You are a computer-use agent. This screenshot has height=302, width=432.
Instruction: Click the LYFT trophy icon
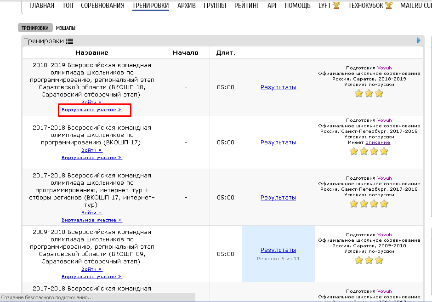[x=336, y=5]
